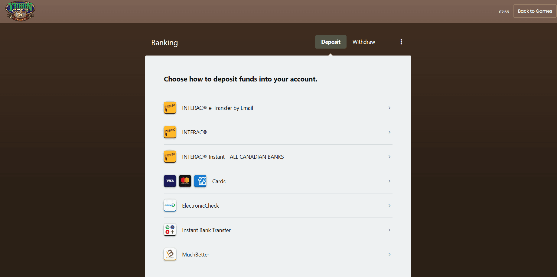
Task: Click the MuchBetter logo icon
Action: [170, 254]
